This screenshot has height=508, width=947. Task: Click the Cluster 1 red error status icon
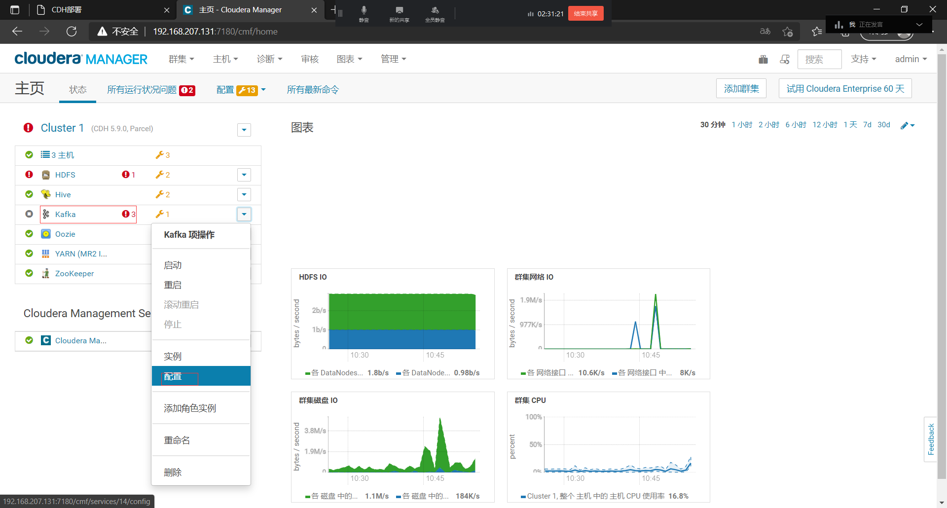tap(29, 128)
